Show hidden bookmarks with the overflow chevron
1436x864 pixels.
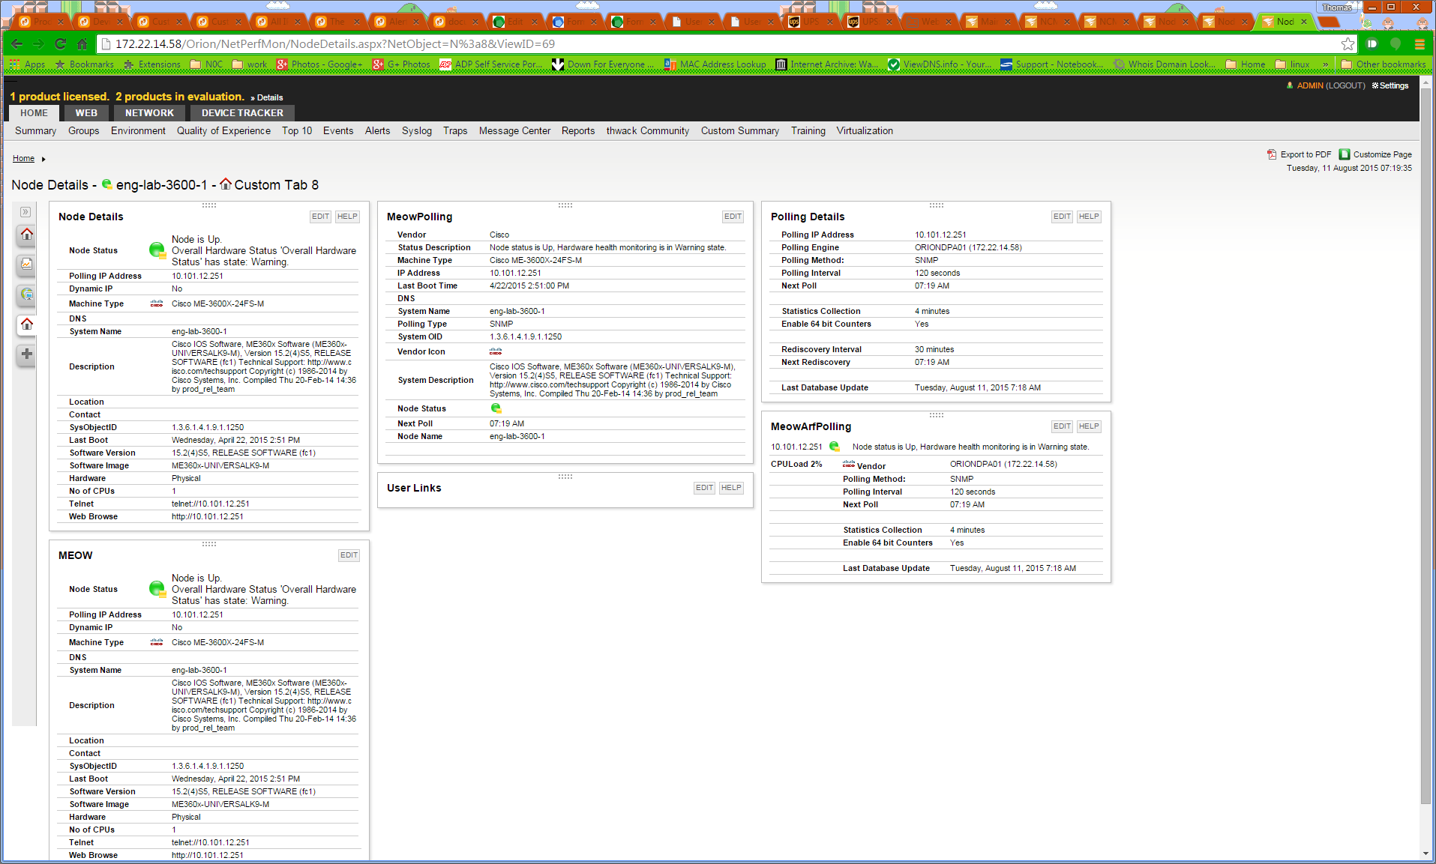(x=1325, y=64)
